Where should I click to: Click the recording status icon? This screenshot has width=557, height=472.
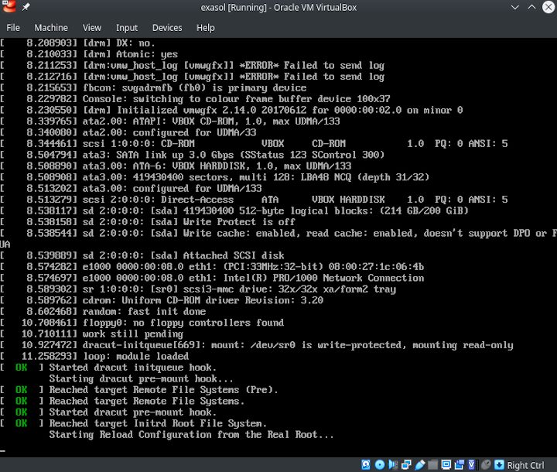(460, 464)
